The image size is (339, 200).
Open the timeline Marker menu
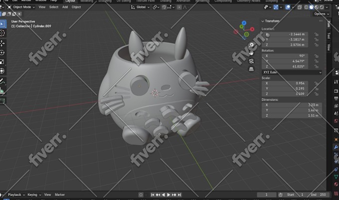click(60, 195)
